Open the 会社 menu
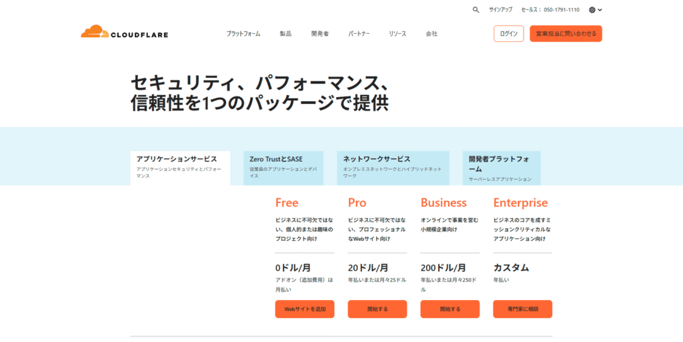Viewport: 683px width, 342px height. (432, 33)
